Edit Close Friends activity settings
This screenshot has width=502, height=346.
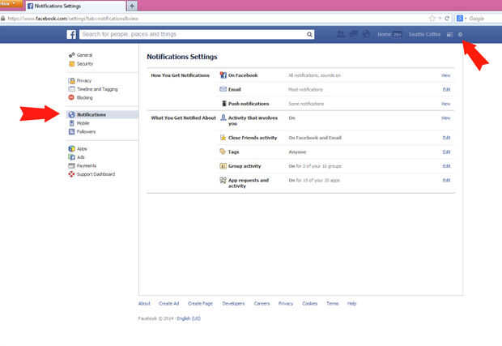pos(446,138)
